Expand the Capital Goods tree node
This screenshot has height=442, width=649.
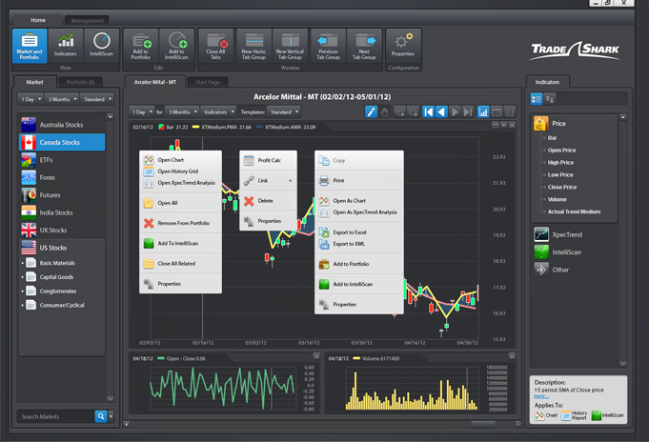coord(22,277)
